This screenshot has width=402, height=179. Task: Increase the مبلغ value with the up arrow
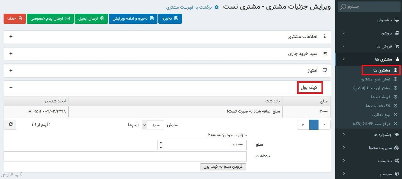(x=161, y=143)
